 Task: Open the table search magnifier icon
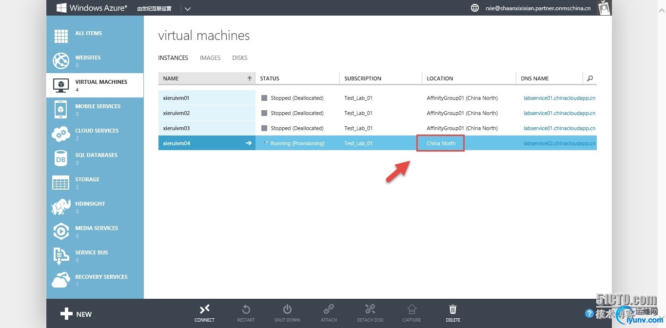(590, 78)
